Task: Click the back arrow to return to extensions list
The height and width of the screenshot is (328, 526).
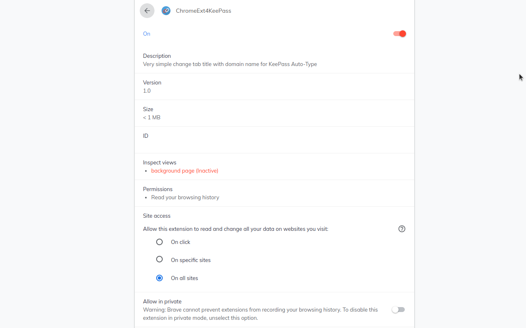Action: click(147, 11)
